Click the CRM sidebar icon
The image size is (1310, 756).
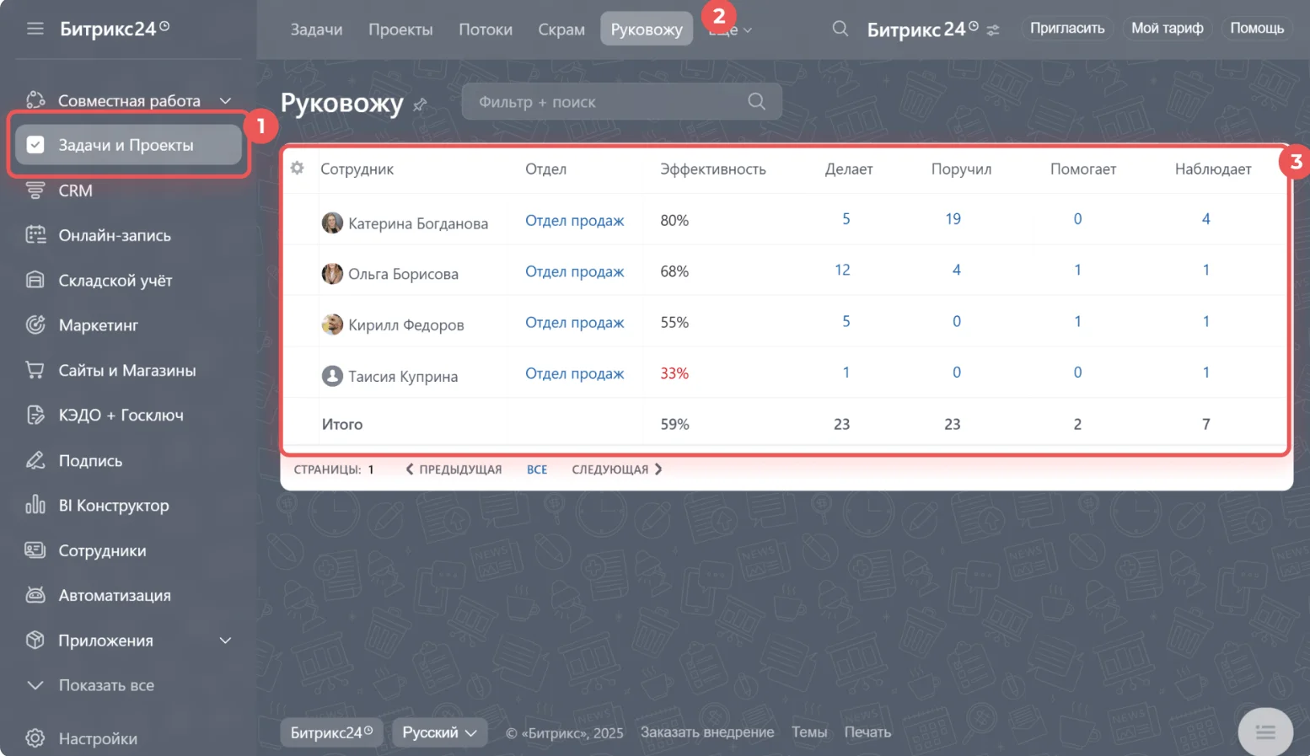pyautogui.click(x=35, y=190)
